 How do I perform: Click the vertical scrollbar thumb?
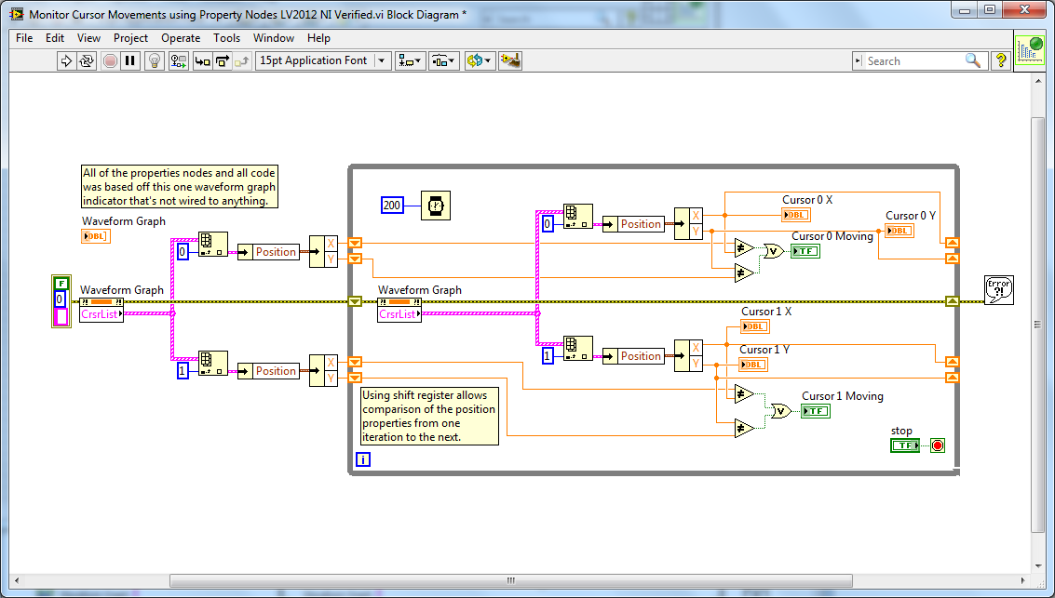pos(1037,325)
